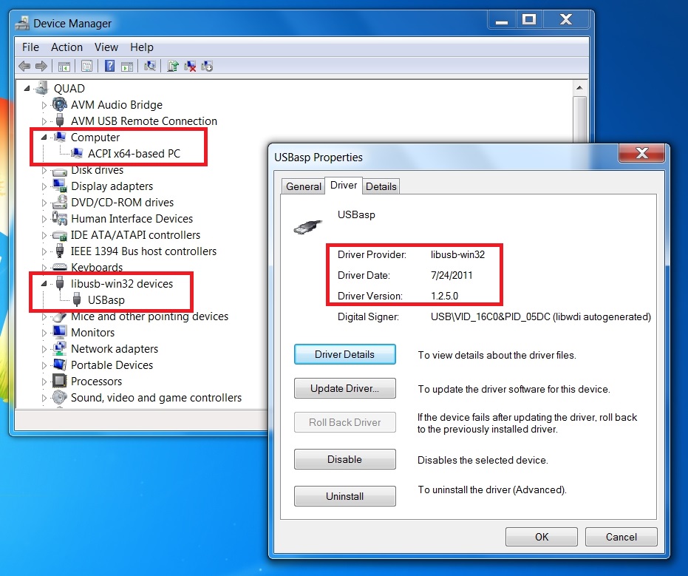Click the Disable button in USBasp Properties

click(345, 460)
